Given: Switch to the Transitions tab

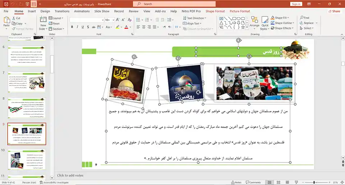Looking at the screenshot, I should (x=62, y=11).
